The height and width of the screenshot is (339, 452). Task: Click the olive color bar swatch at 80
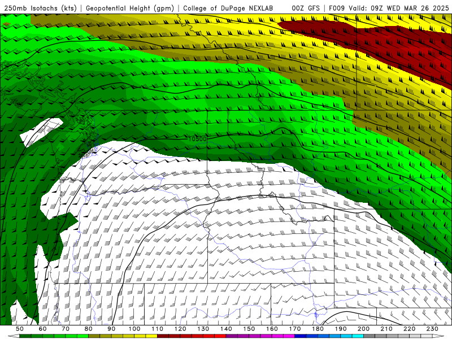click(x=94, y=336)
